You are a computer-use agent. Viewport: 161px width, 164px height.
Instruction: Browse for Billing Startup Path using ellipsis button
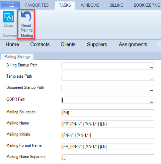click(152, 68)
